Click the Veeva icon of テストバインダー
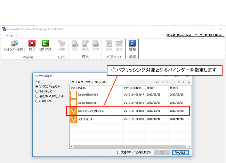Screen dimensions: 226x163 coord(73,119)
